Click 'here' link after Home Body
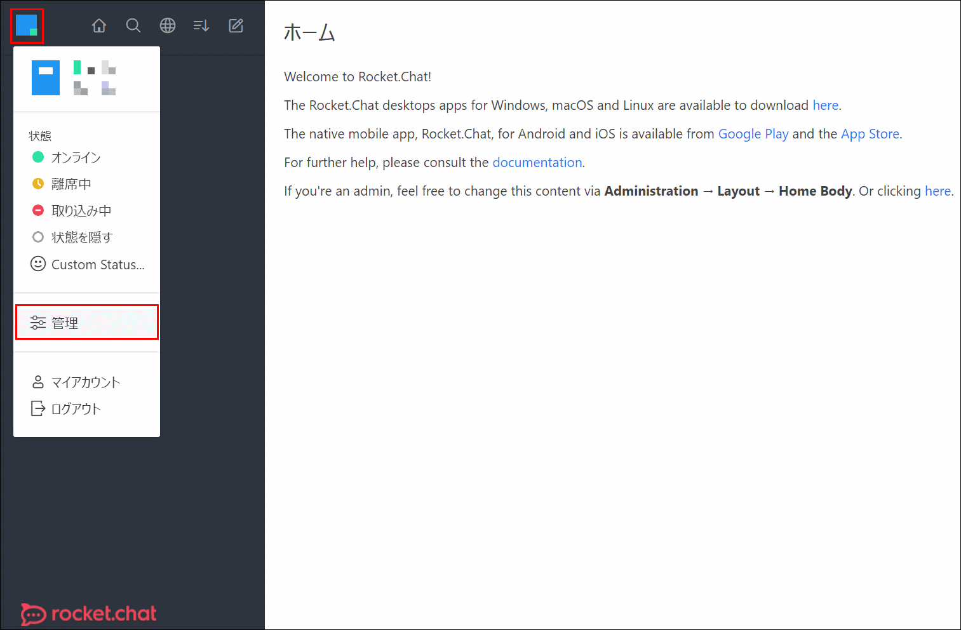The height and width of the screenshot is (630, 961). pyautogui.click(x=937, y=191)
